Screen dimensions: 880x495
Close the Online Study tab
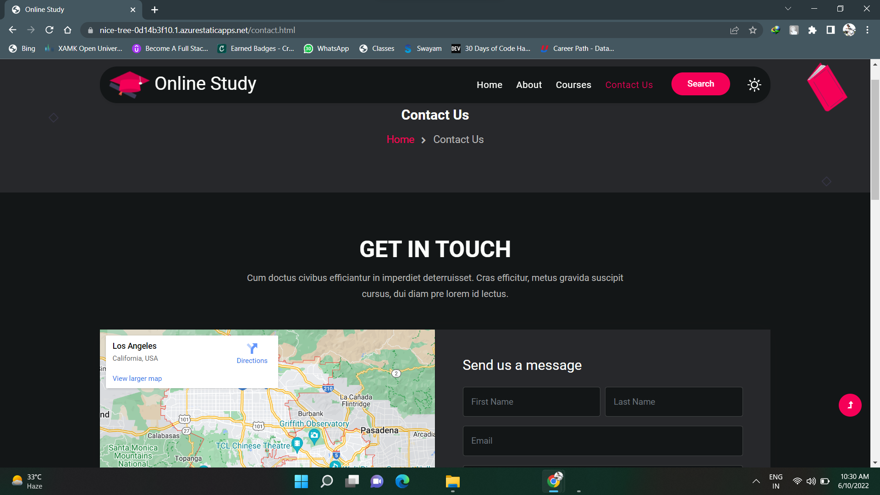click(133, 10)
